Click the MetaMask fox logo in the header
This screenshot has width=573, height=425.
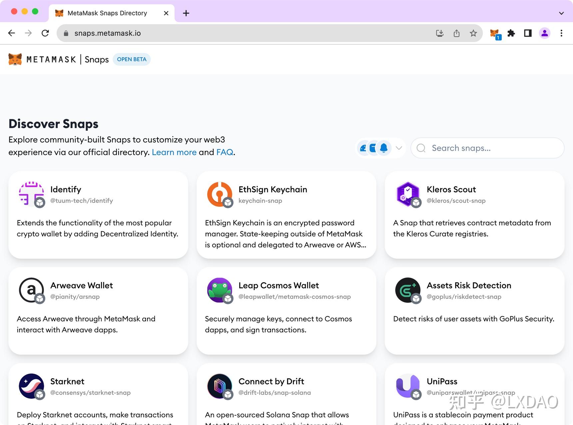[x=15, y=59]
